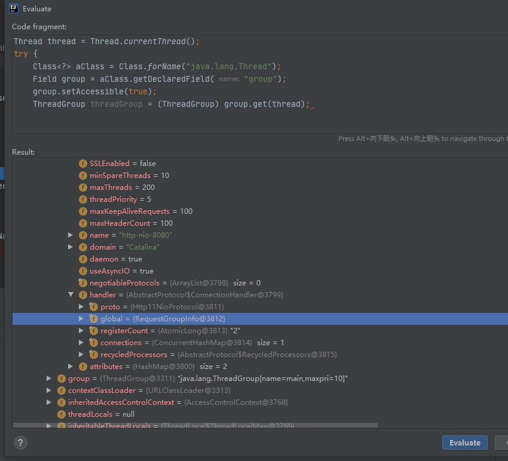The width and height of the screenshot is (508, 461).
Task: Expand the domain node
Action: [x=71, y=247]
